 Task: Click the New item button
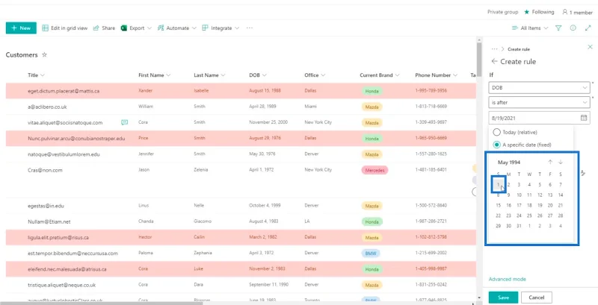(21, 28)
